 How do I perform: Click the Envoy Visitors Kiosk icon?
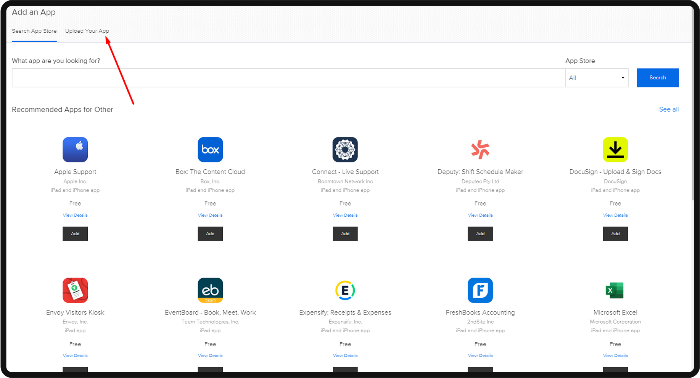pos(75,290)
